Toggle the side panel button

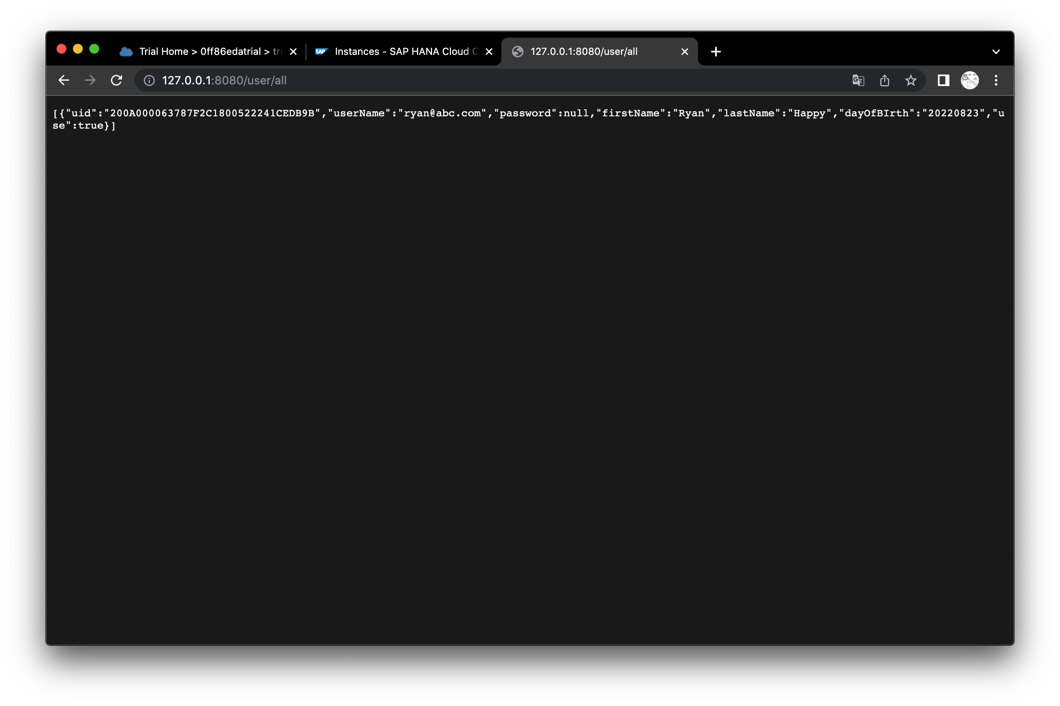[943, 80]
